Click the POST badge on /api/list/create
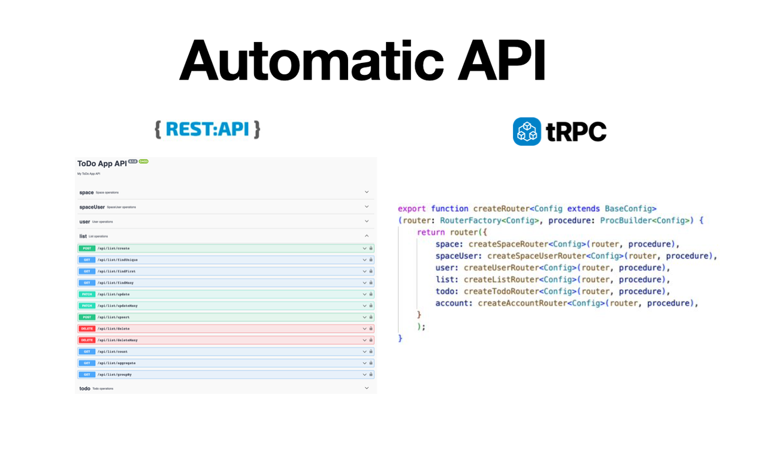The width and height of the screenshot is (767, 458). pos(87,248)
